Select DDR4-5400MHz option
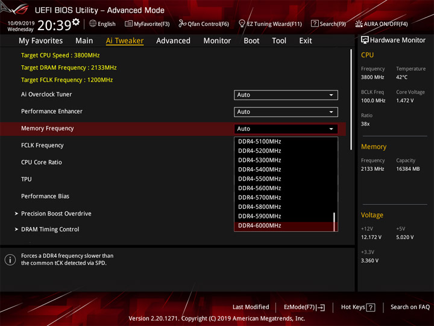The width and height of the screenshot is (434, 326). point(285,170)
